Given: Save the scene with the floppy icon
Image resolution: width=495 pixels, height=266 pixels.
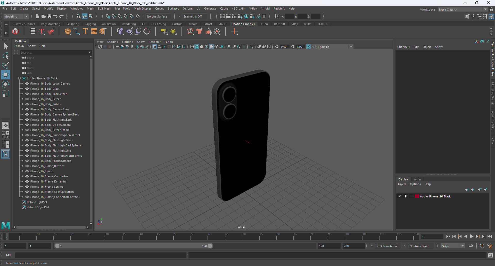Looking at the screenshot, I should click(49, 16).
